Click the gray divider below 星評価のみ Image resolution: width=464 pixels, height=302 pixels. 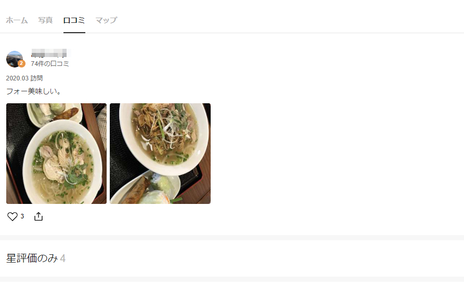[x=232, y=279]
